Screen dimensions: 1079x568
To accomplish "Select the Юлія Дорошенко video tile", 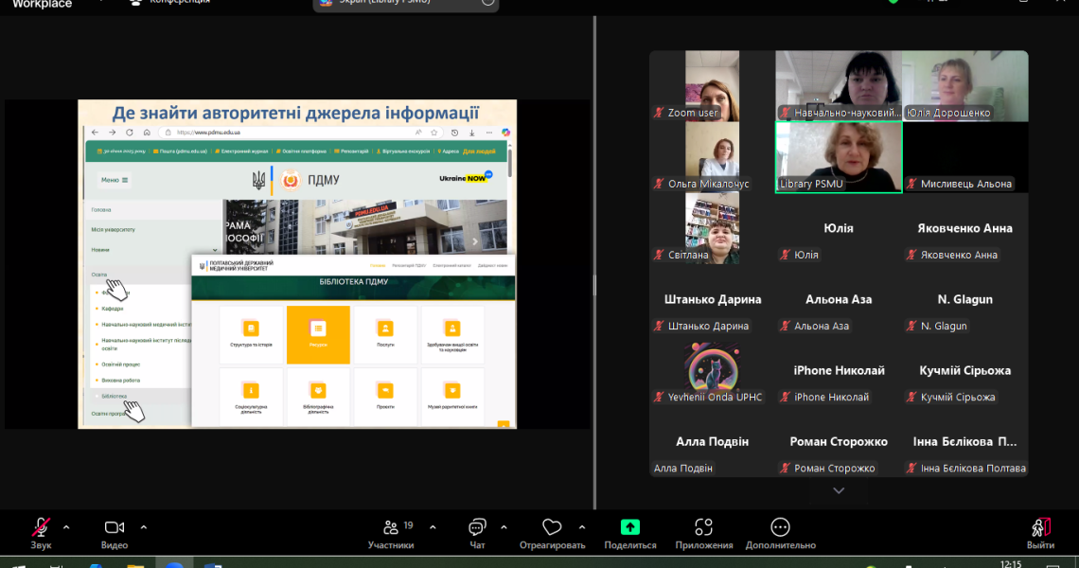I will 965,86.
